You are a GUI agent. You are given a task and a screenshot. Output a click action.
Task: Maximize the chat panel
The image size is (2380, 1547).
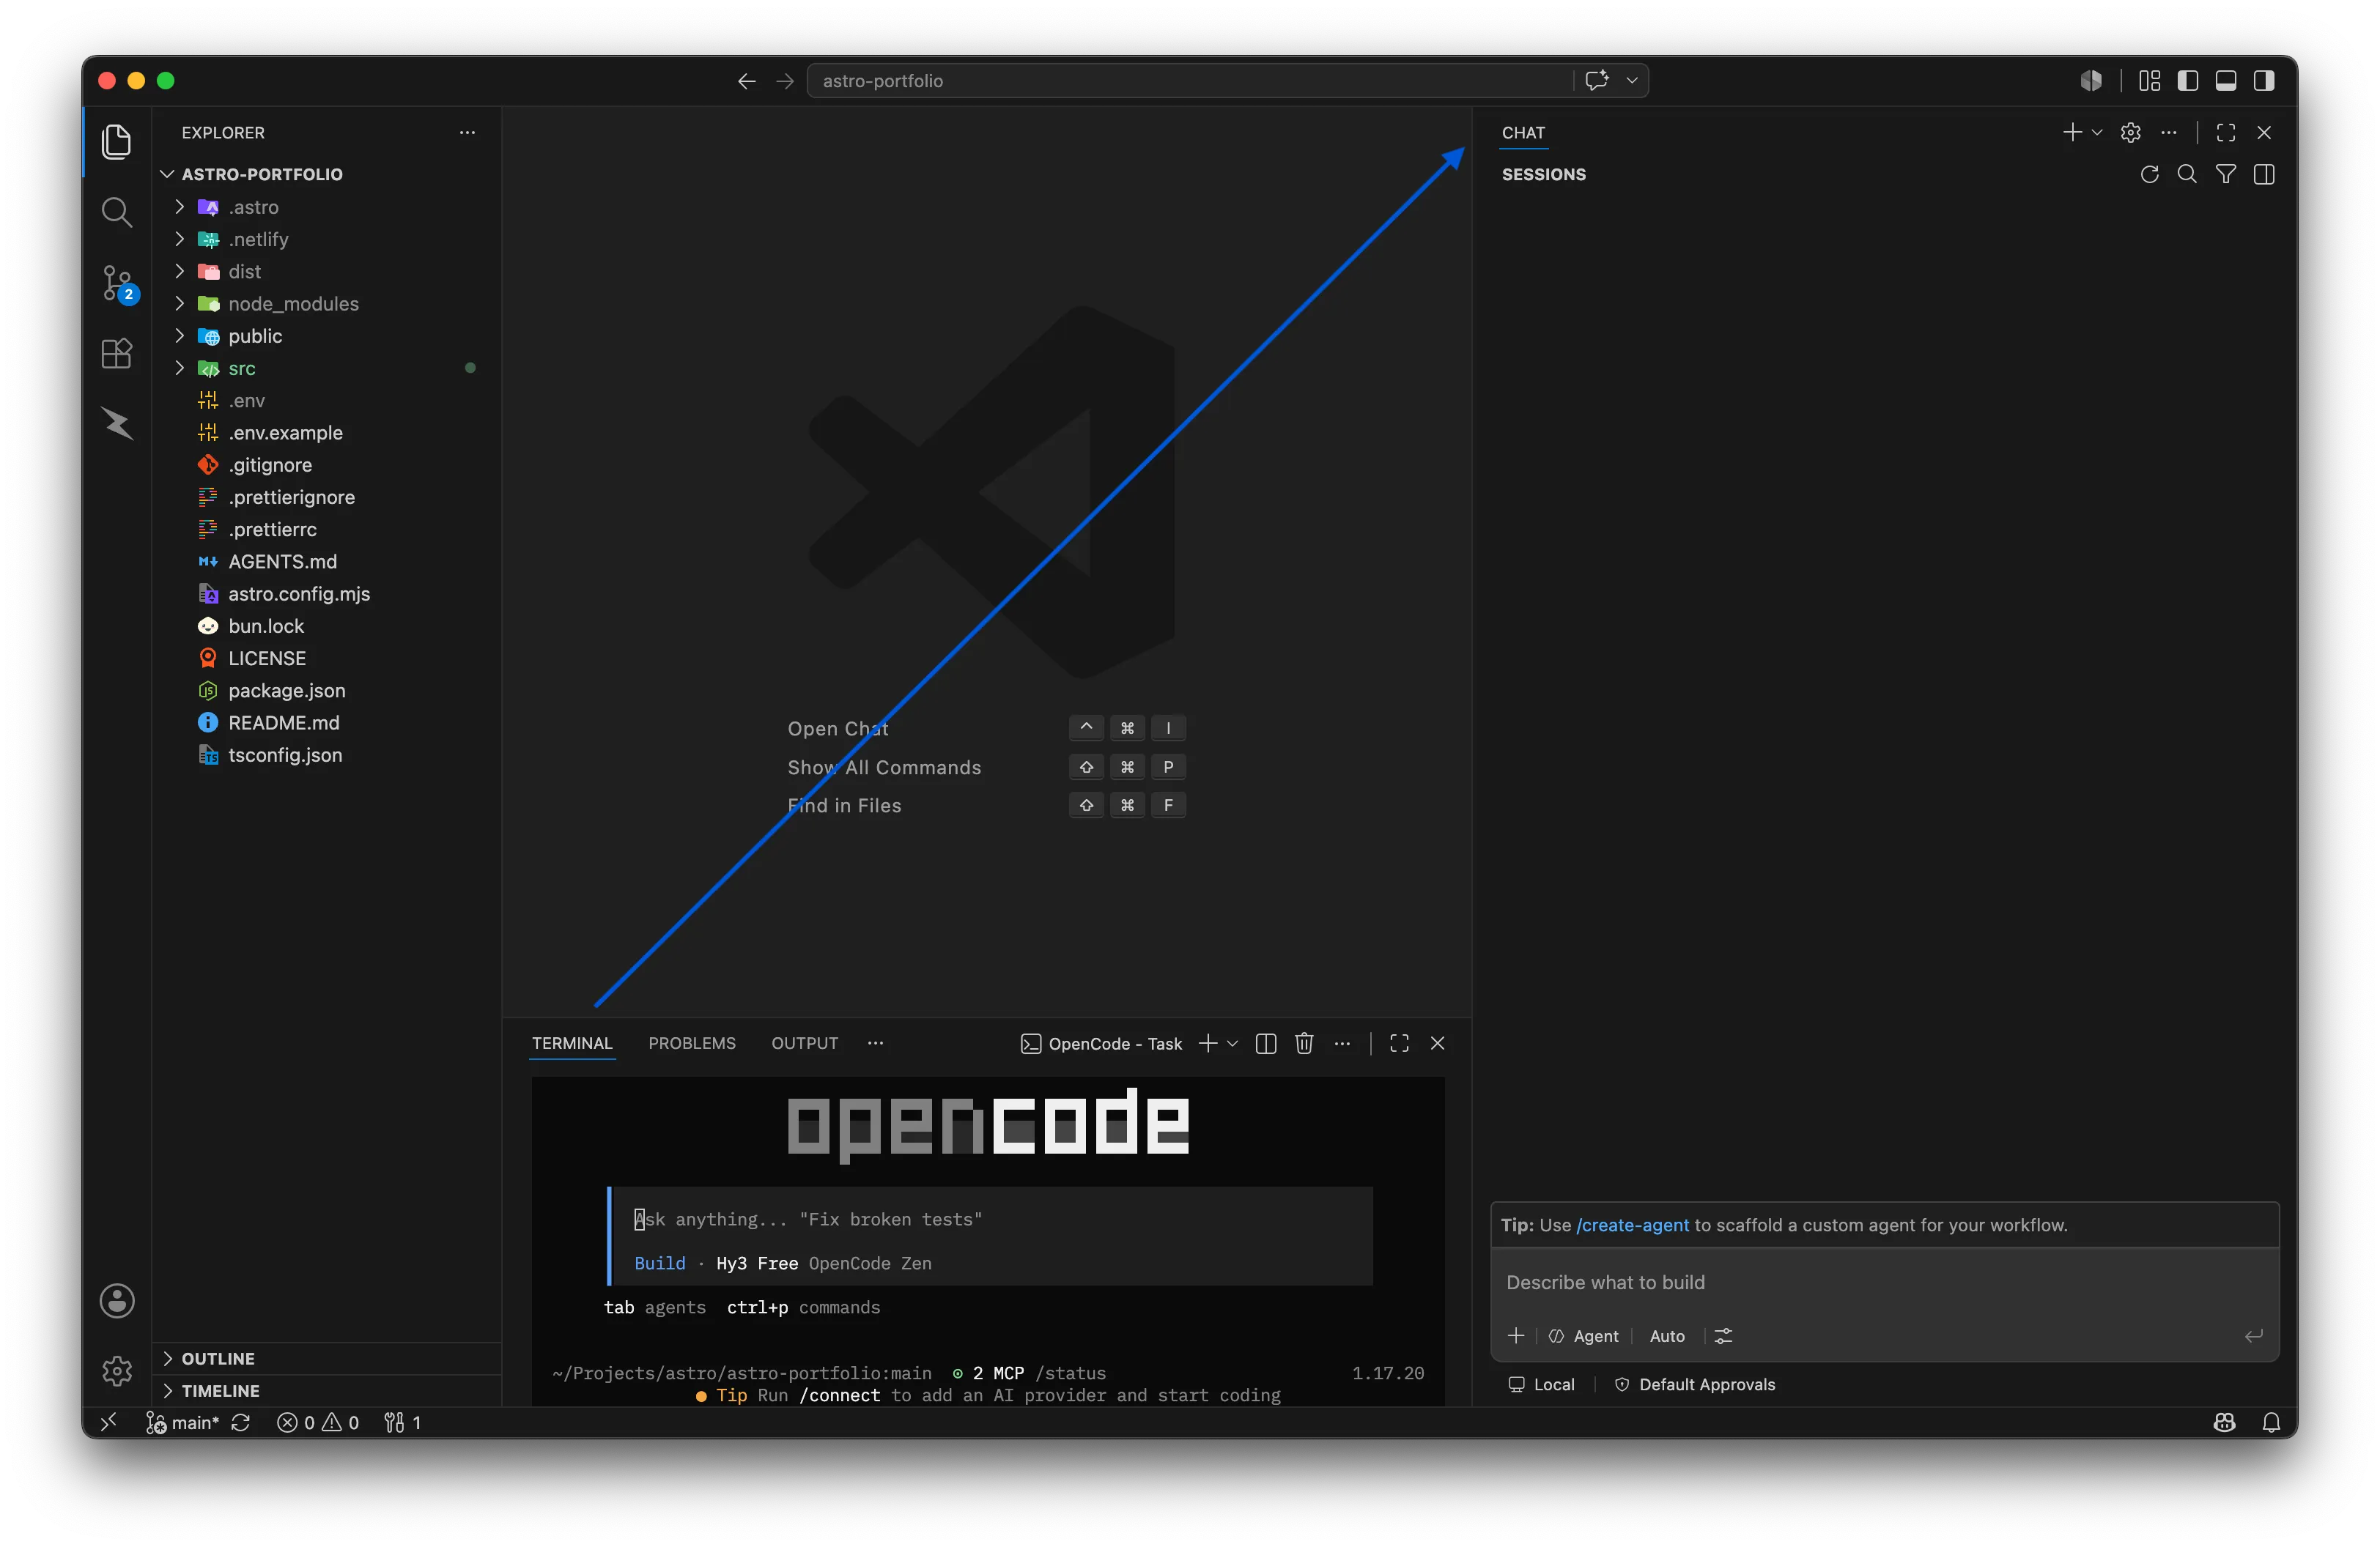2225,132
